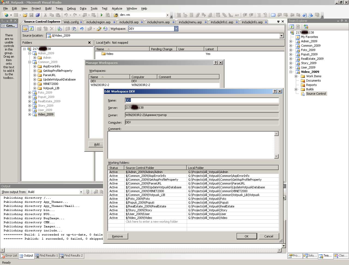Image resolution: width=349 pixels, height=265 pixels.
Task: Click the Cut icon in the toolbar
Action: click(x=46, y=15)
